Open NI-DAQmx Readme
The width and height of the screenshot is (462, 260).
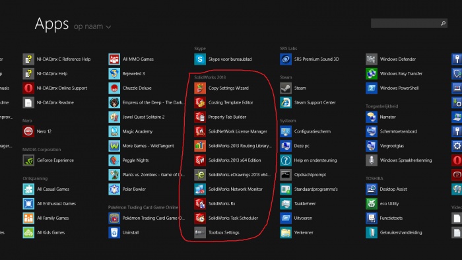[49, 102]
